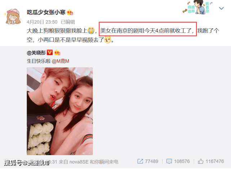
Task: Click the like count 1167476
Action: pos(215,161)
